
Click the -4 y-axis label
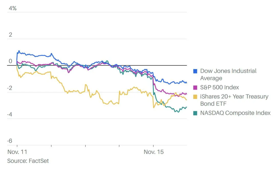[x=10, y=114]
